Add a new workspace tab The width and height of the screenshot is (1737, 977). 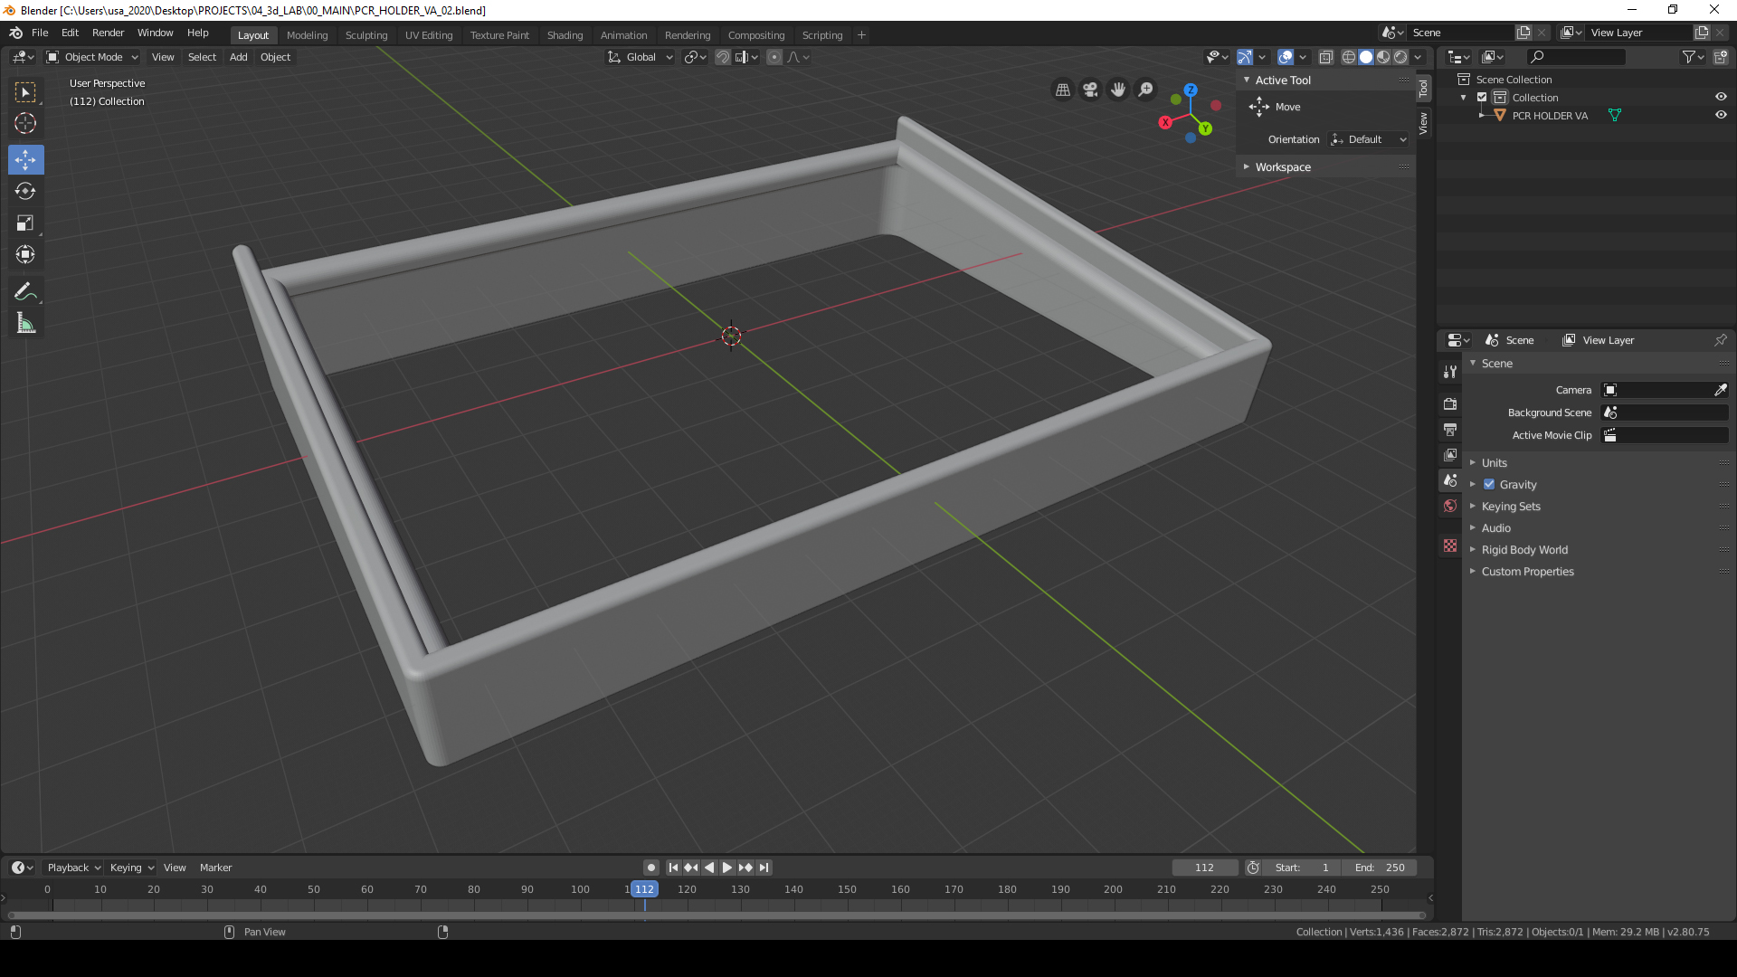(861, 35)
